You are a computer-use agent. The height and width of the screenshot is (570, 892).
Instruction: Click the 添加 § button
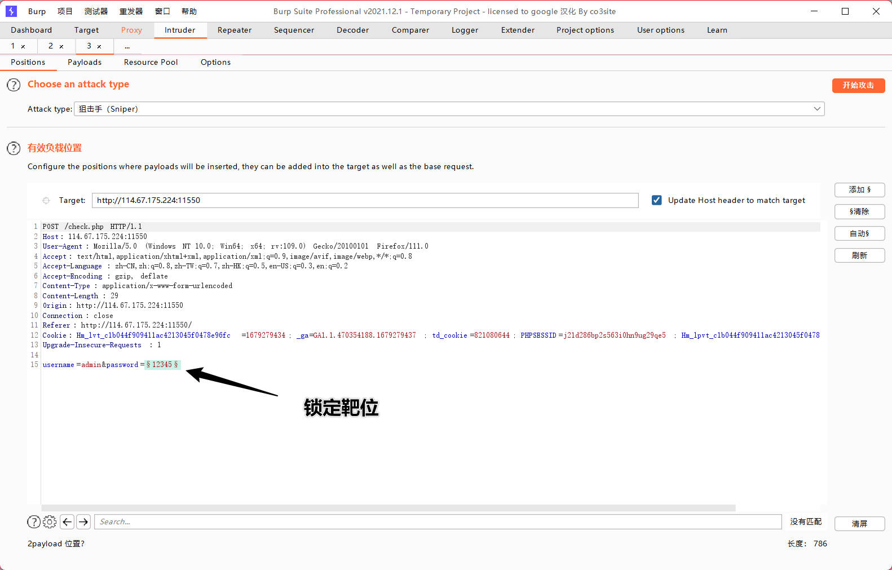pyautogui.click(x=859, y=190)
